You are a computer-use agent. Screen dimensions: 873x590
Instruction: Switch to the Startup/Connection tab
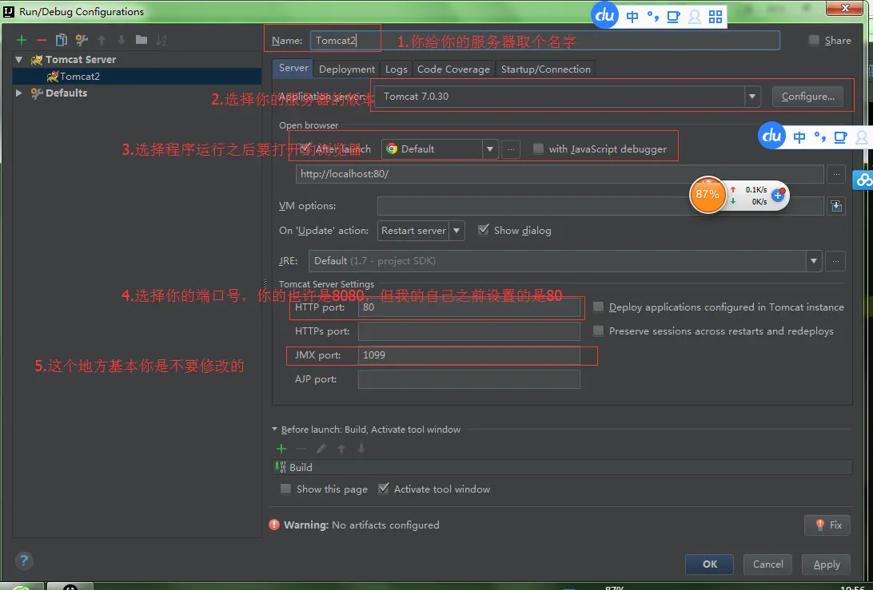coord(545,69)
